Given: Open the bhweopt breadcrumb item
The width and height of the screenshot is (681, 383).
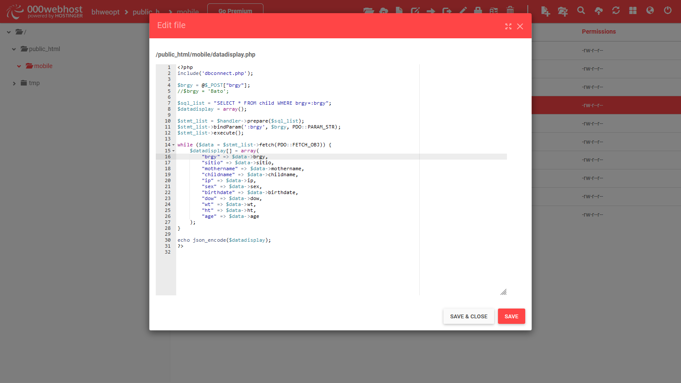Looking at the screenshot, I should [106, 12].
